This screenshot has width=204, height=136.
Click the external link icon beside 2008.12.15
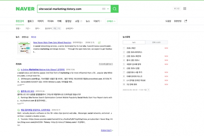point(99,43)
